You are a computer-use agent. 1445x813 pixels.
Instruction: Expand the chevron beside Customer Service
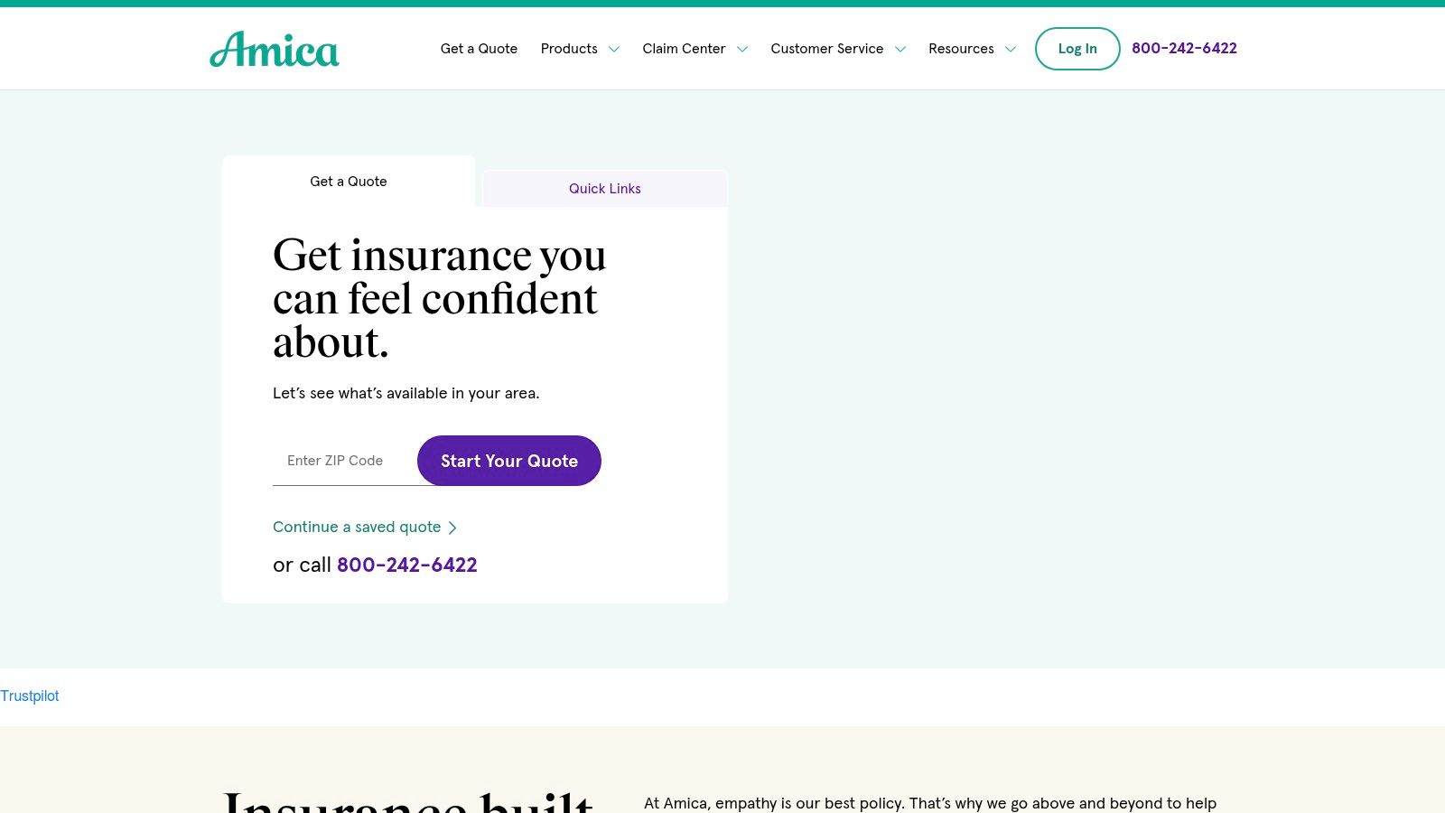point(900,50)
